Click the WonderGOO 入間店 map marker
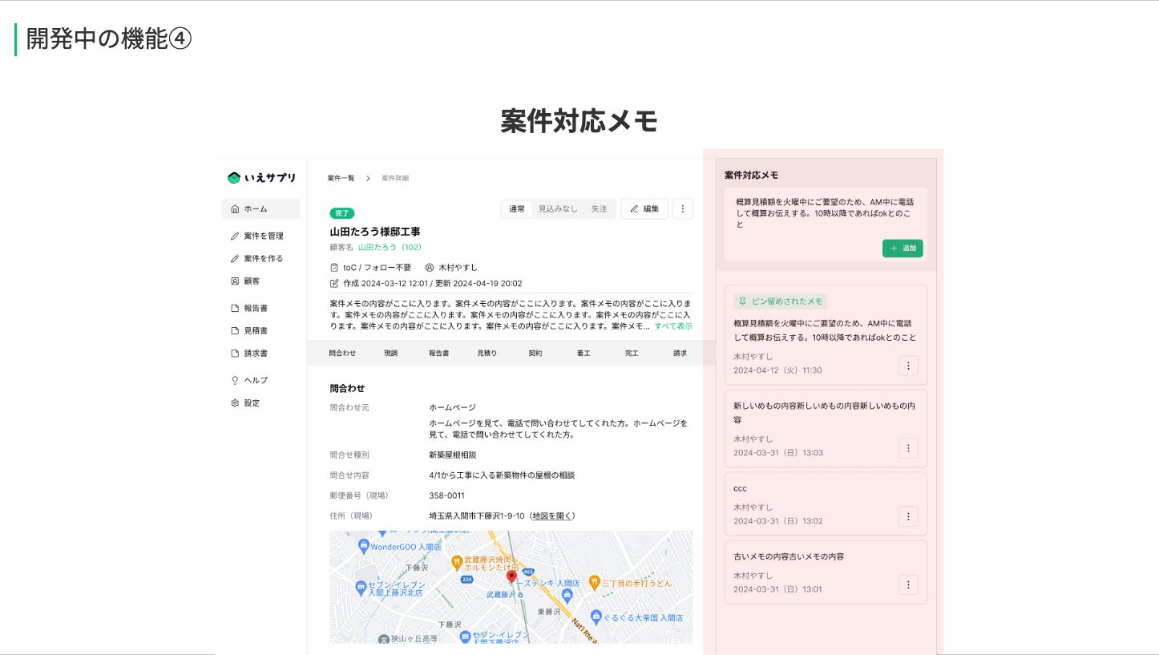Image resolution: width=1159 pixels, height=655 pixels. point(364,546)
